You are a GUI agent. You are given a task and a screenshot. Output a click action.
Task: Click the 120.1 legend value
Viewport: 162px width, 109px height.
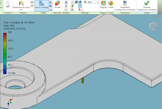click(x=11, y=49)
